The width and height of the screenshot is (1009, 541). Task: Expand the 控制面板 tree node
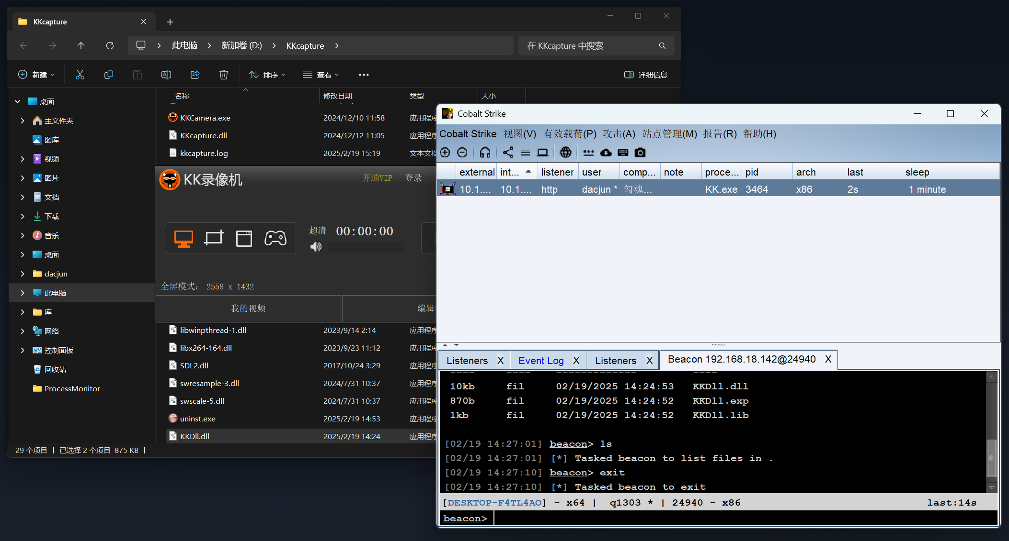23,351
